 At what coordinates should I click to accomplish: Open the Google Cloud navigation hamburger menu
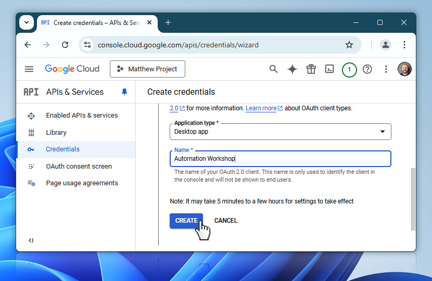pos(29,69)
